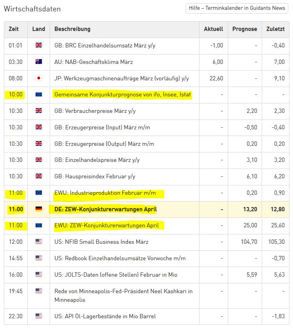This screenshot has width=293, height=330.
Task: Select US: NFIB Small Business Index März
Action: 101,242
